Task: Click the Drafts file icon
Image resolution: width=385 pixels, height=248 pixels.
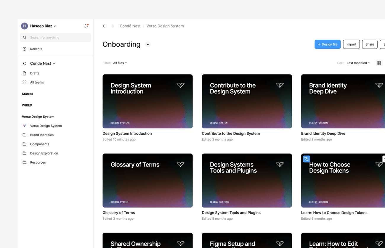Action: pyautogui.click(x=25, y=73)
